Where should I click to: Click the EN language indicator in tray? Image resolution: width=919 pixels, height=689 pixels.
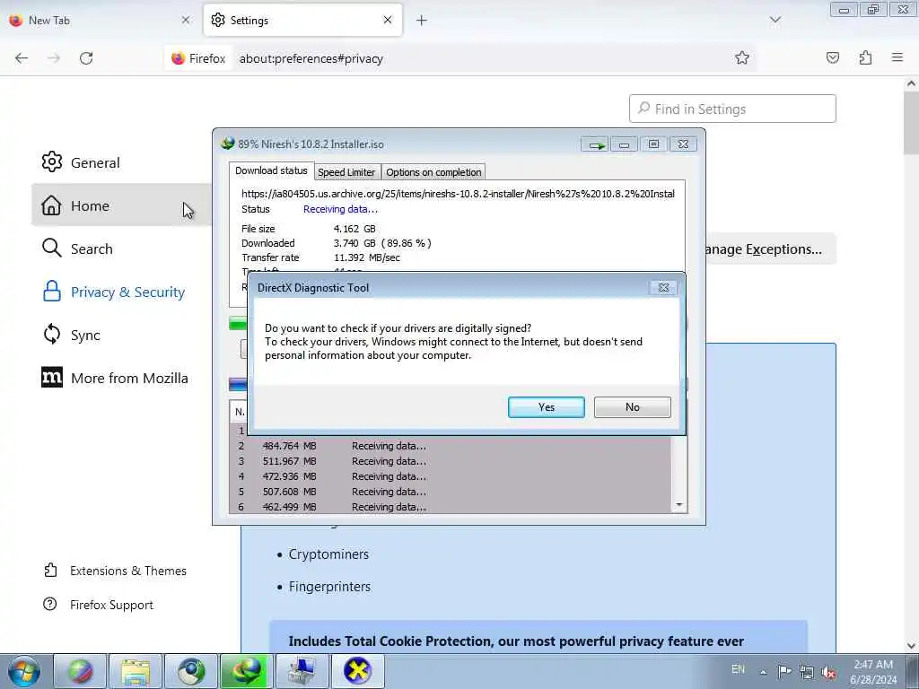[738, 669]
